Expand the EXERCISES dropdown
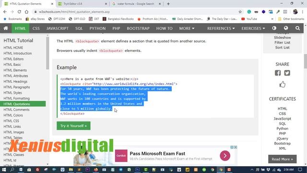Screen dimensions: 307x173 pos(253,28)
